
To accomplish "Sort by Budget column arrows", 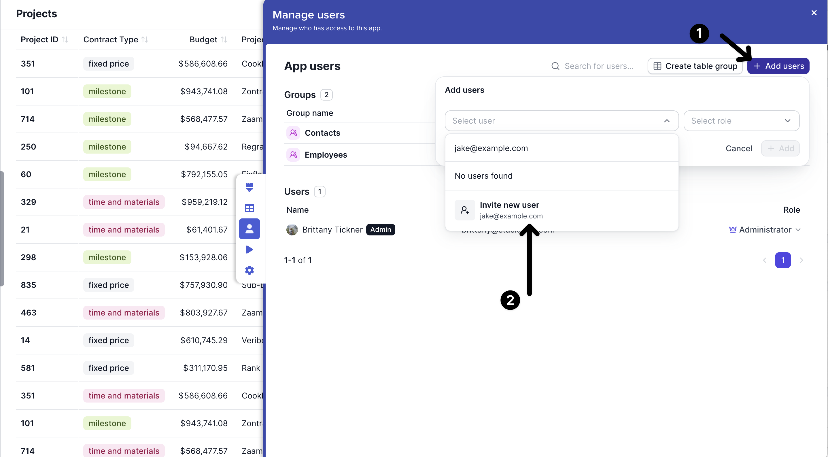I will (x=224, y=39).
